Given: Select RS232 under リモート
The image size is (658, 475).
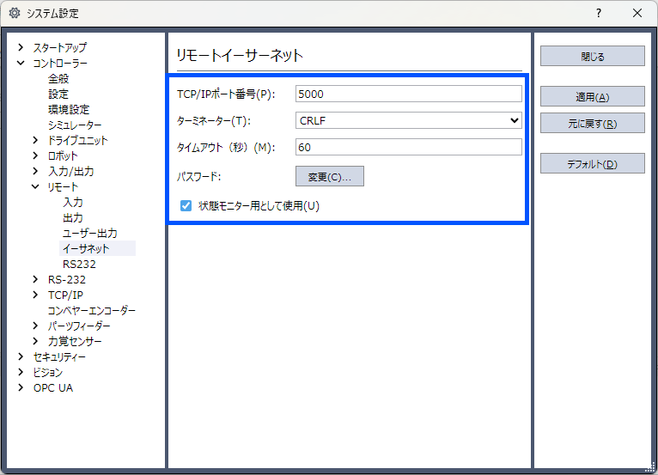Looking at the screenshot, I should point(79,264).
